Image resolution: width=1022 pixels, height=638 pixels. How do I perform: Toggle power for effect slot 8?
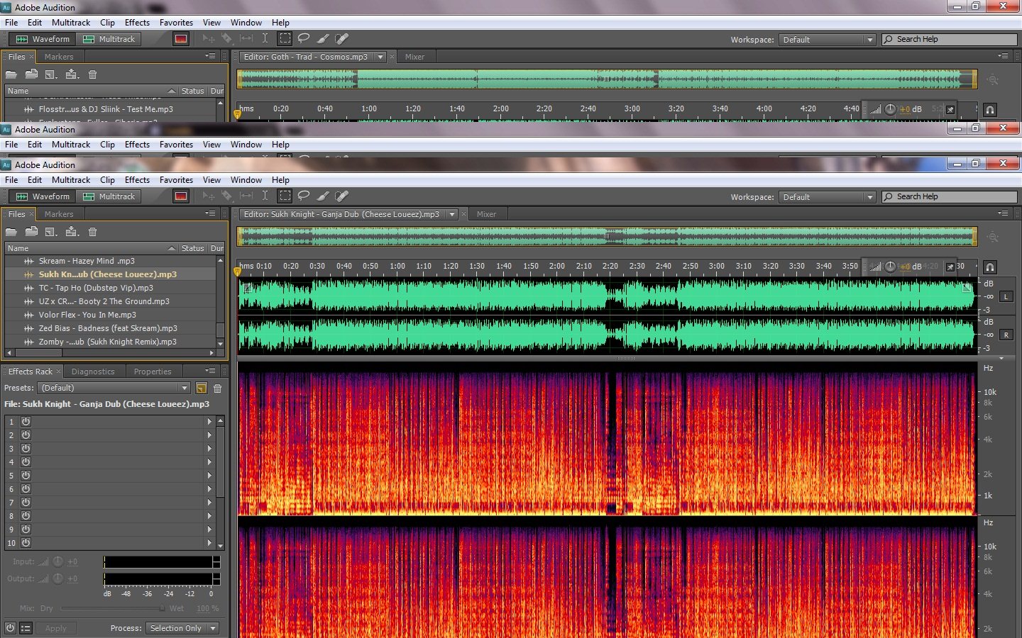(x=26, y=515)
